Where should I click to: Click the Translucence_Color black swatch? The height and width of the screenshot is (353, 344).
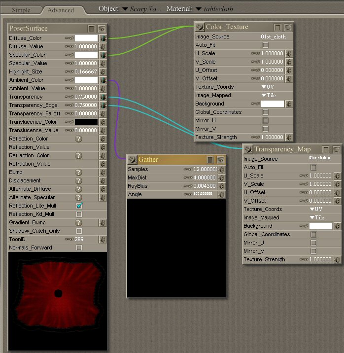coord(86,122)
